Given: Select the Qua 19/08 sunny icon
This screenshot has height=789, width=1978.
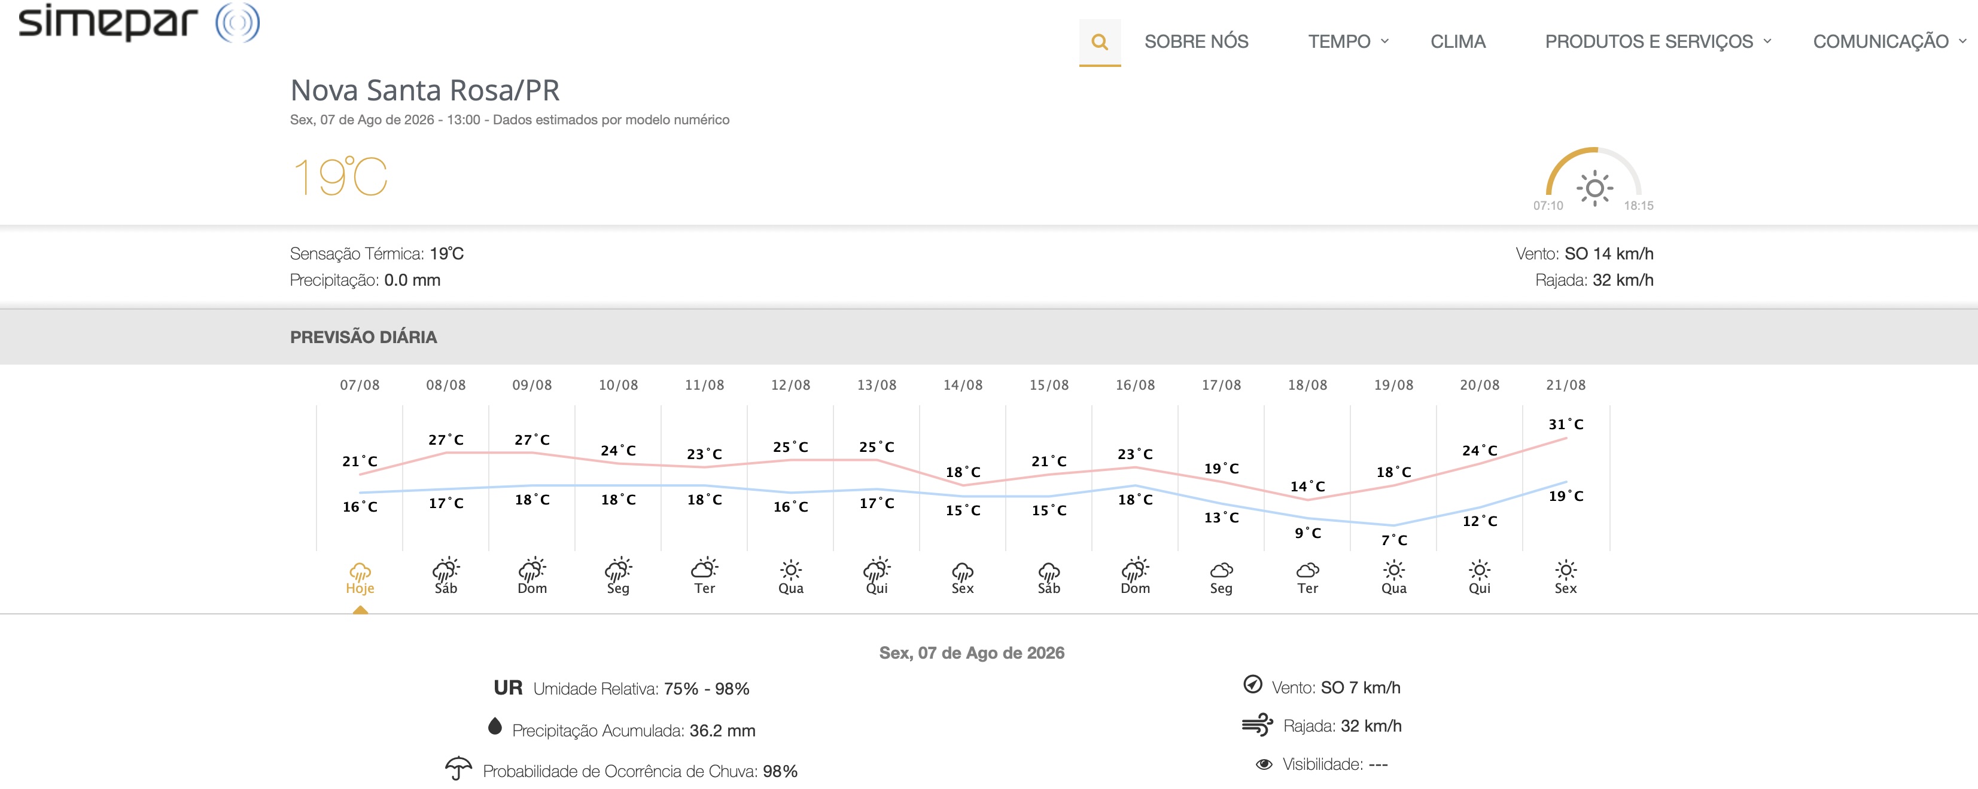Looking at the screenshot, I should 1393,570.
